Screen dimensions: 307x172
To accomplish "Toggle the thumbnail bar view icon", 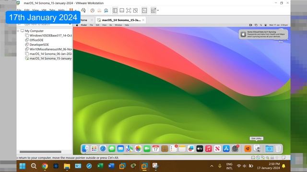I will click(122, 11).
